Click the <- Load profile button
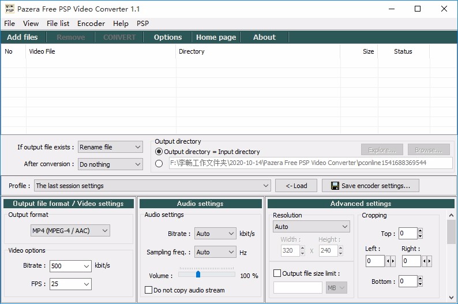The image size is (458, 304). (x=296, y=186)
